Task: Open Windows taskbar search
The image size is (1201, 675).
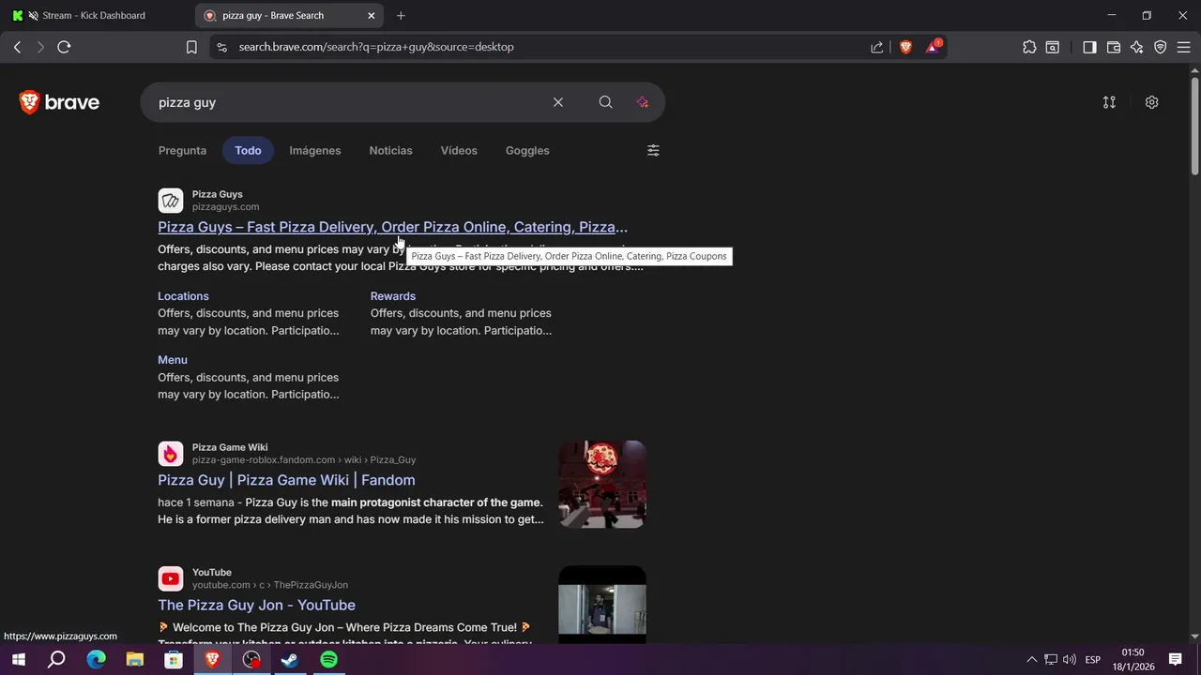Action: point(56,660)
